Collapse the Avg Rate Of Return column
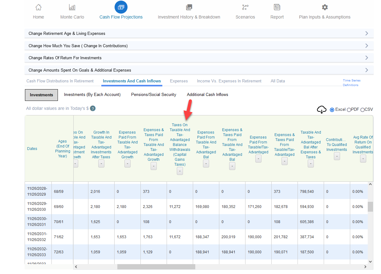381x274 pixels. 363,159
